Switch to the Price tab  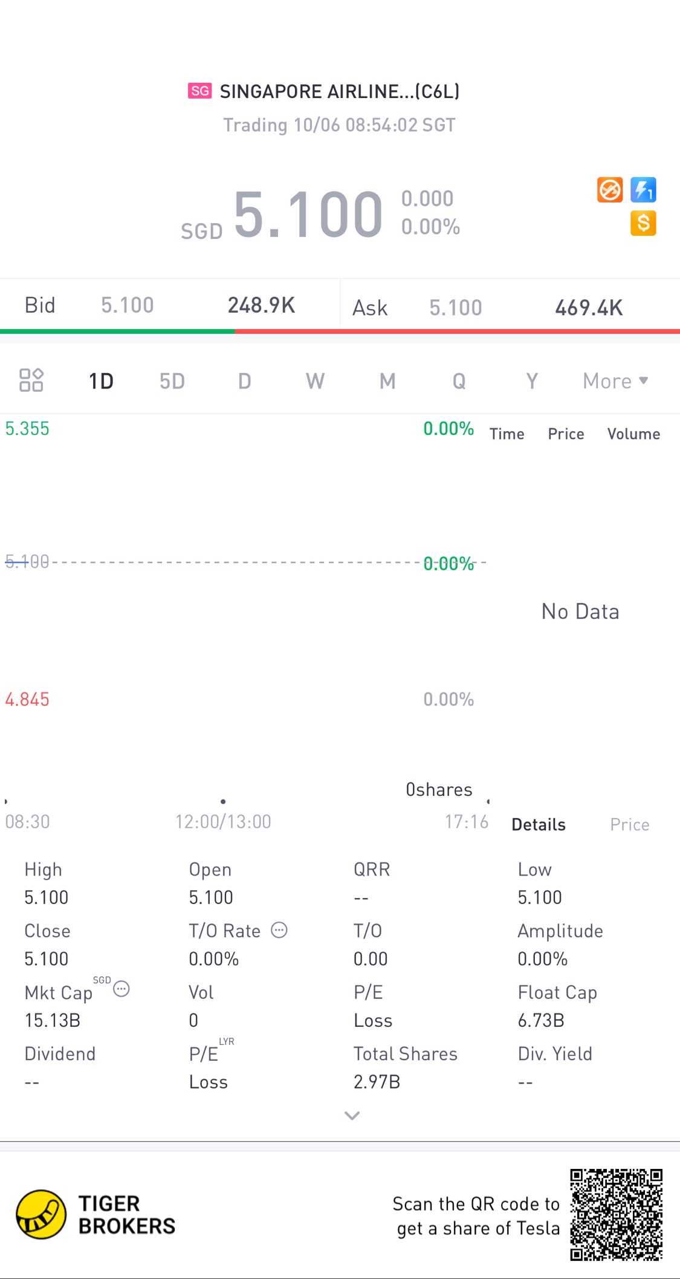coord(629,825)
